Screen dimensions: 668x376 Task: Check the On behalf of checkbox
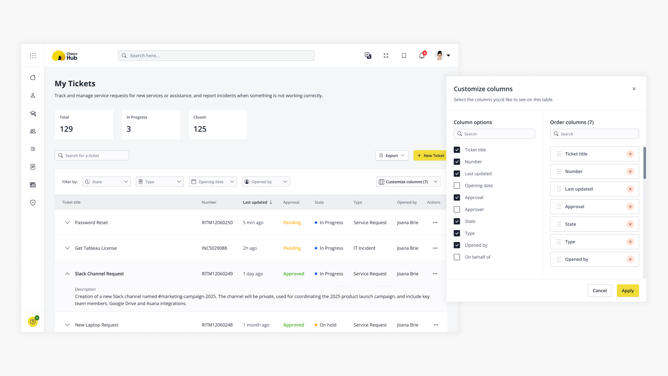point(457,257)
